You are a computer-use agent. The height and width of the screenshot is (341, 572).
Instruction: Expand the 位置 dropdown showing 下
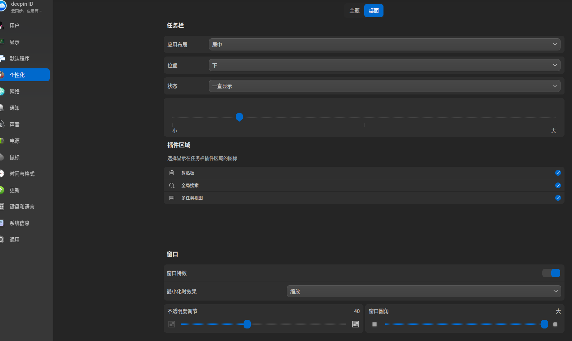[x=385, y=65]
